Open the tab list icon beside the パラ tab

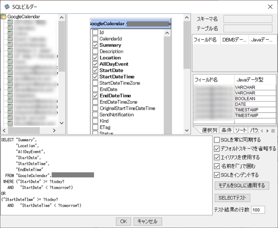pyautogui.click(x=273, y=130)
